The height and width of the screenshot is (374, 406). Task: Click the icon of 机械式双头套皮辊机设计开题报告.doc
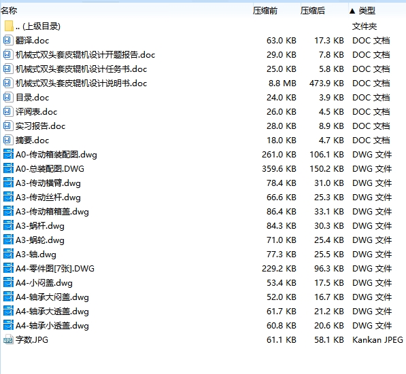[x=7, y=54]
